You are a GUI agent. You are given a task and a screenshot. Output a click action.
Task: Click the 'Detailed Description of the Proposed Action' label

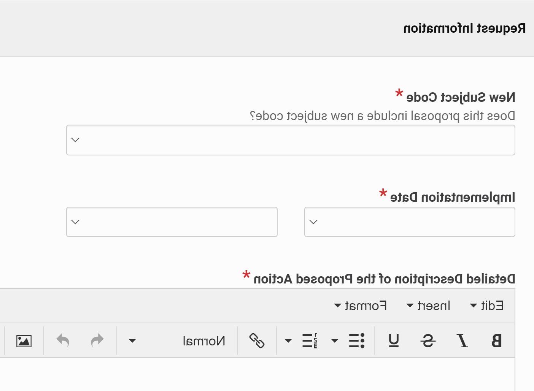tap(384, 279)
